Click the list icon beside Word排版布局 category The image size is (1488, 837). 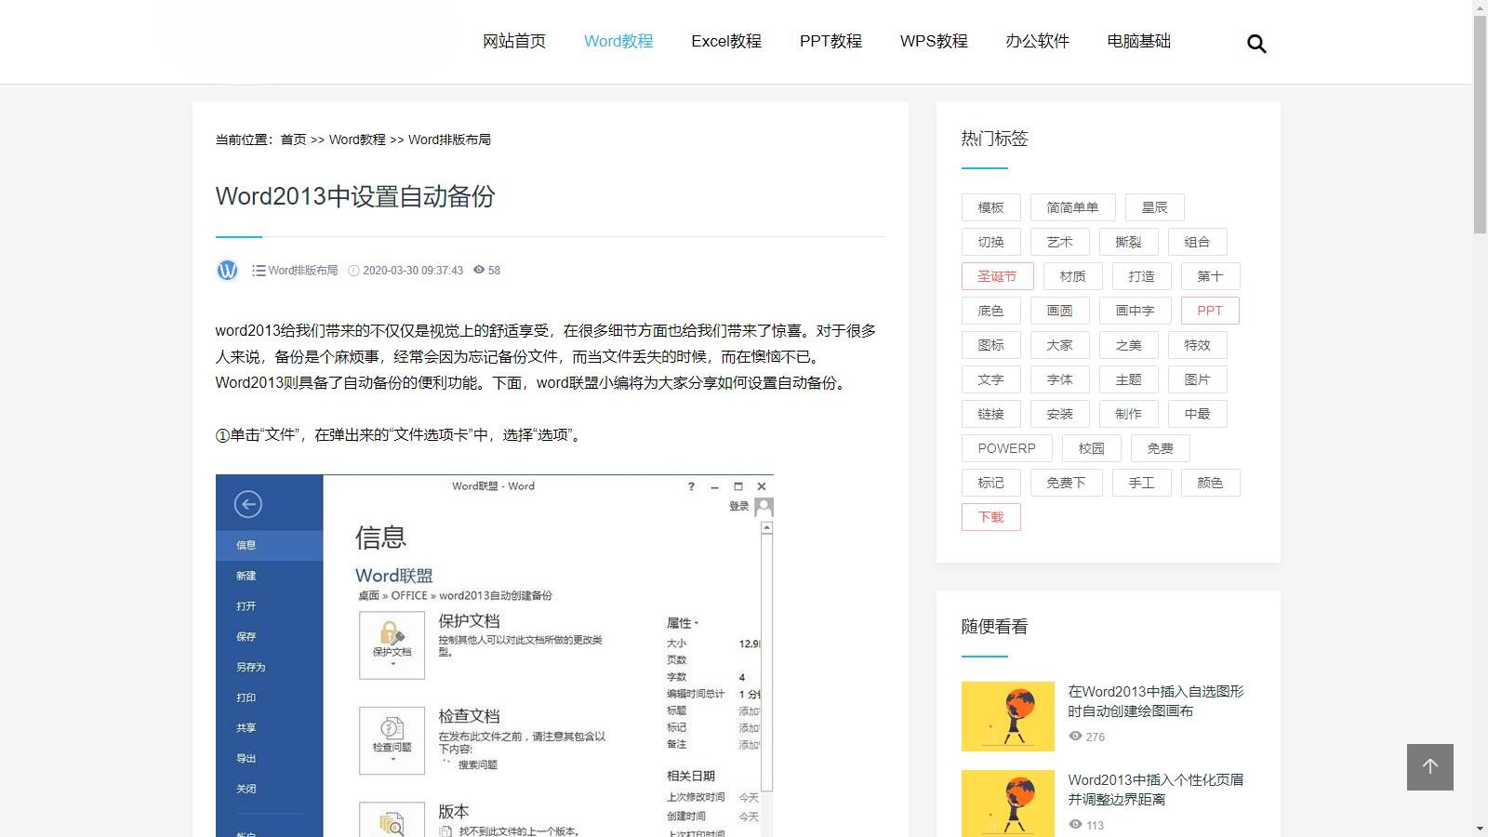[x=259, y=270]
